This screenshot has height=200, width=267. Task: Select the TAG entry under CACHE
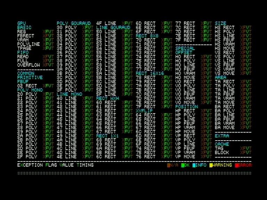tap(219, 148)
